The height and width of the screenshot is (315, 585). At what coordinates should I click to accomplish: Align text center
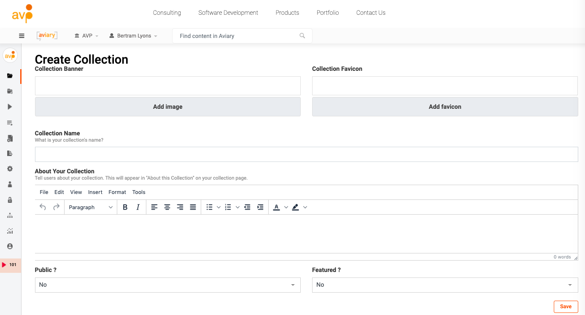pos(167,207)
